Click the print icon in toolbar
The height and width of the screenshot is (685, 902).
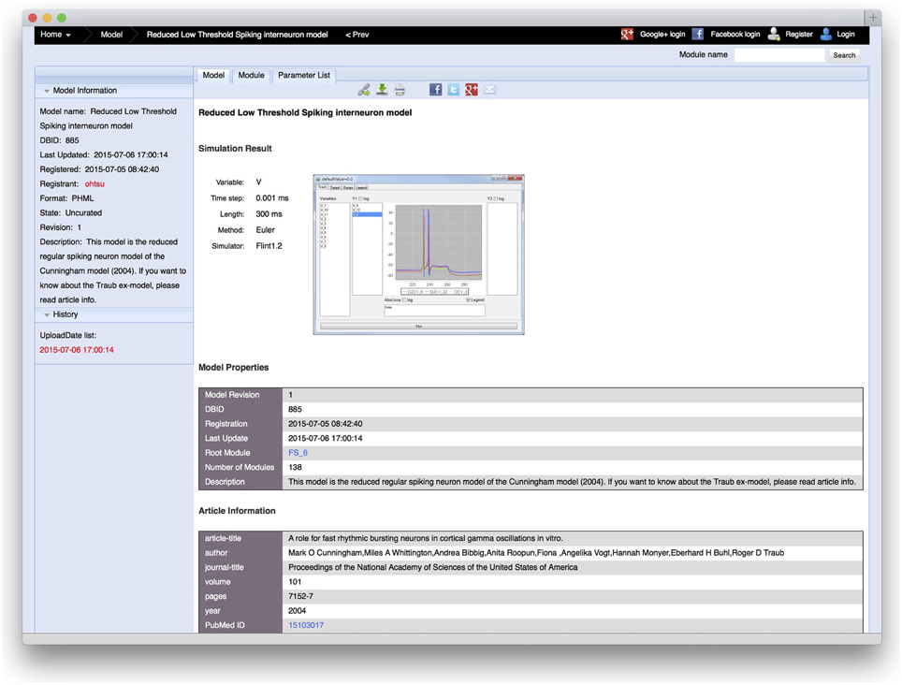click(400, 90)
